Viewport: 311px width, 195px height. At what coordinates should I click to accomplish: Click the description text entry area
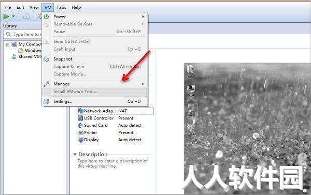(x=112, y=163)
